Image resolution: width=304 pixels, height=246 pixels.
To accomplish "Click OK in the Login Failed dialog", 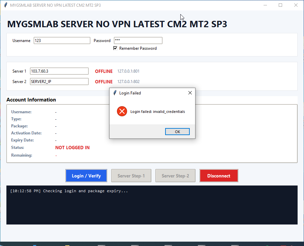I will 177,132.
